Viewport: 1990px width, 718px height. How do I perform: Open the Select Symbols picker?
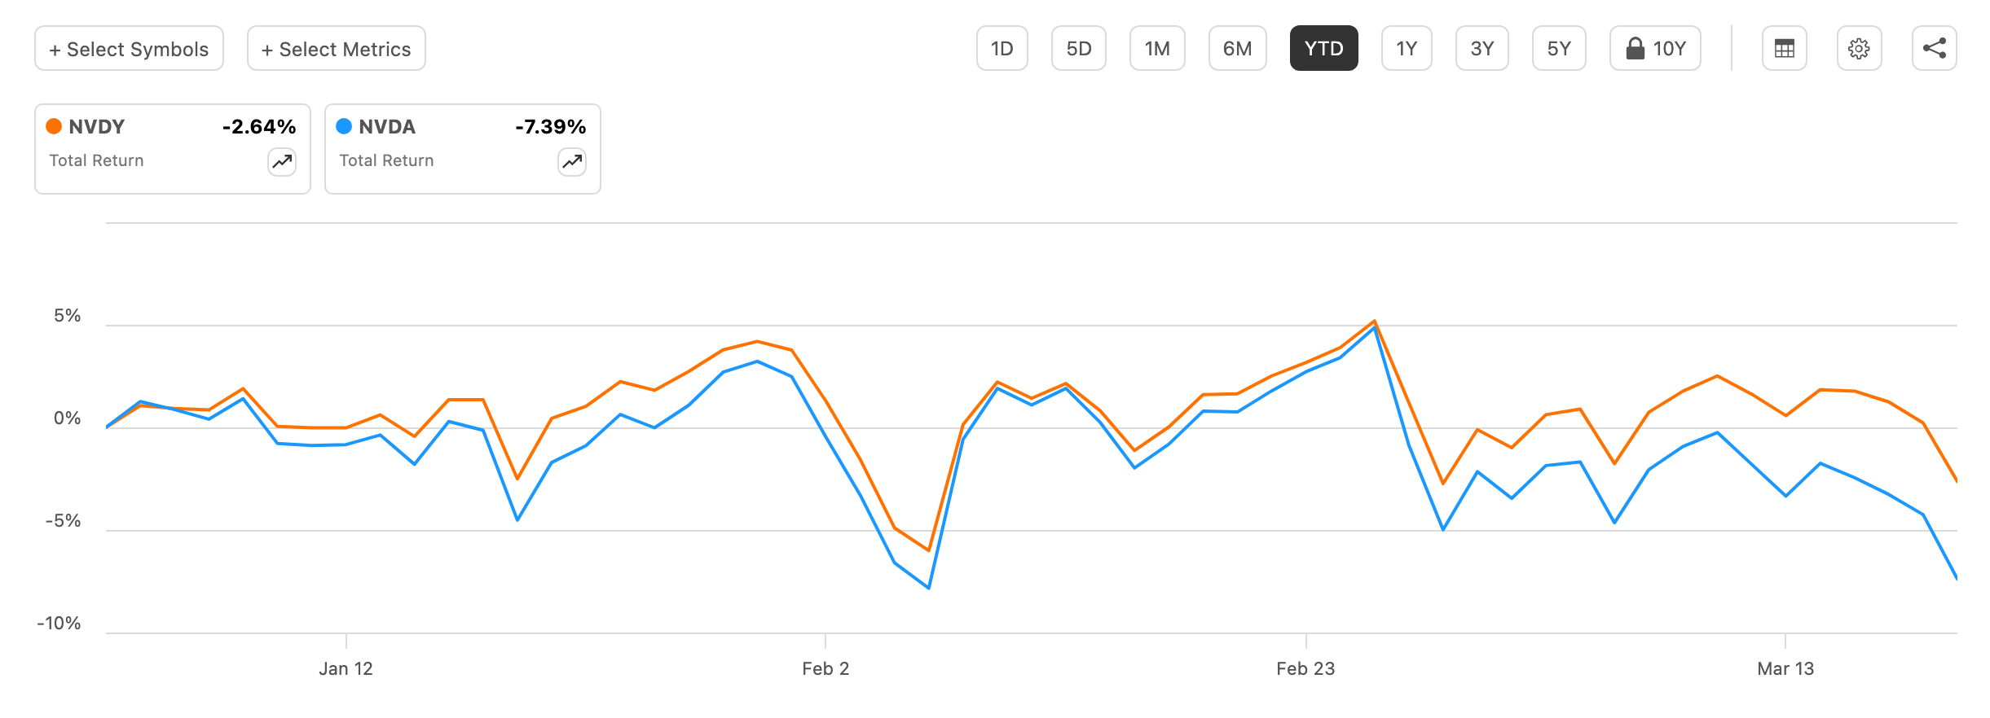coord(128,48)
